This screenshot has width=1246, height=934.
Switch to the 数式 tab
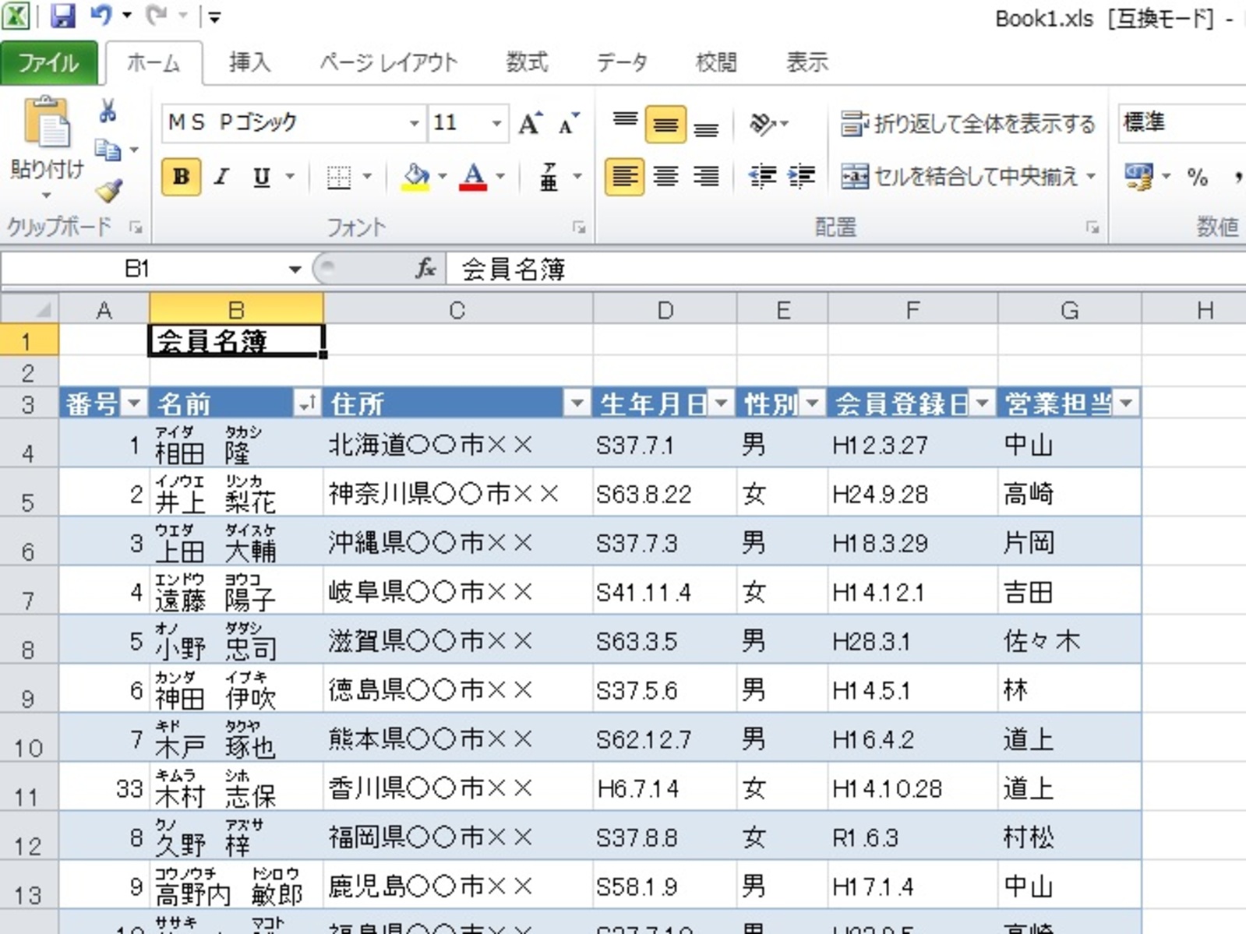pos(527,62)
